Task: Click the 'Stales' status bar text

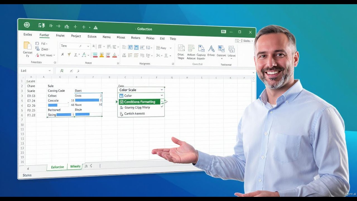Action: pos(27,175)
